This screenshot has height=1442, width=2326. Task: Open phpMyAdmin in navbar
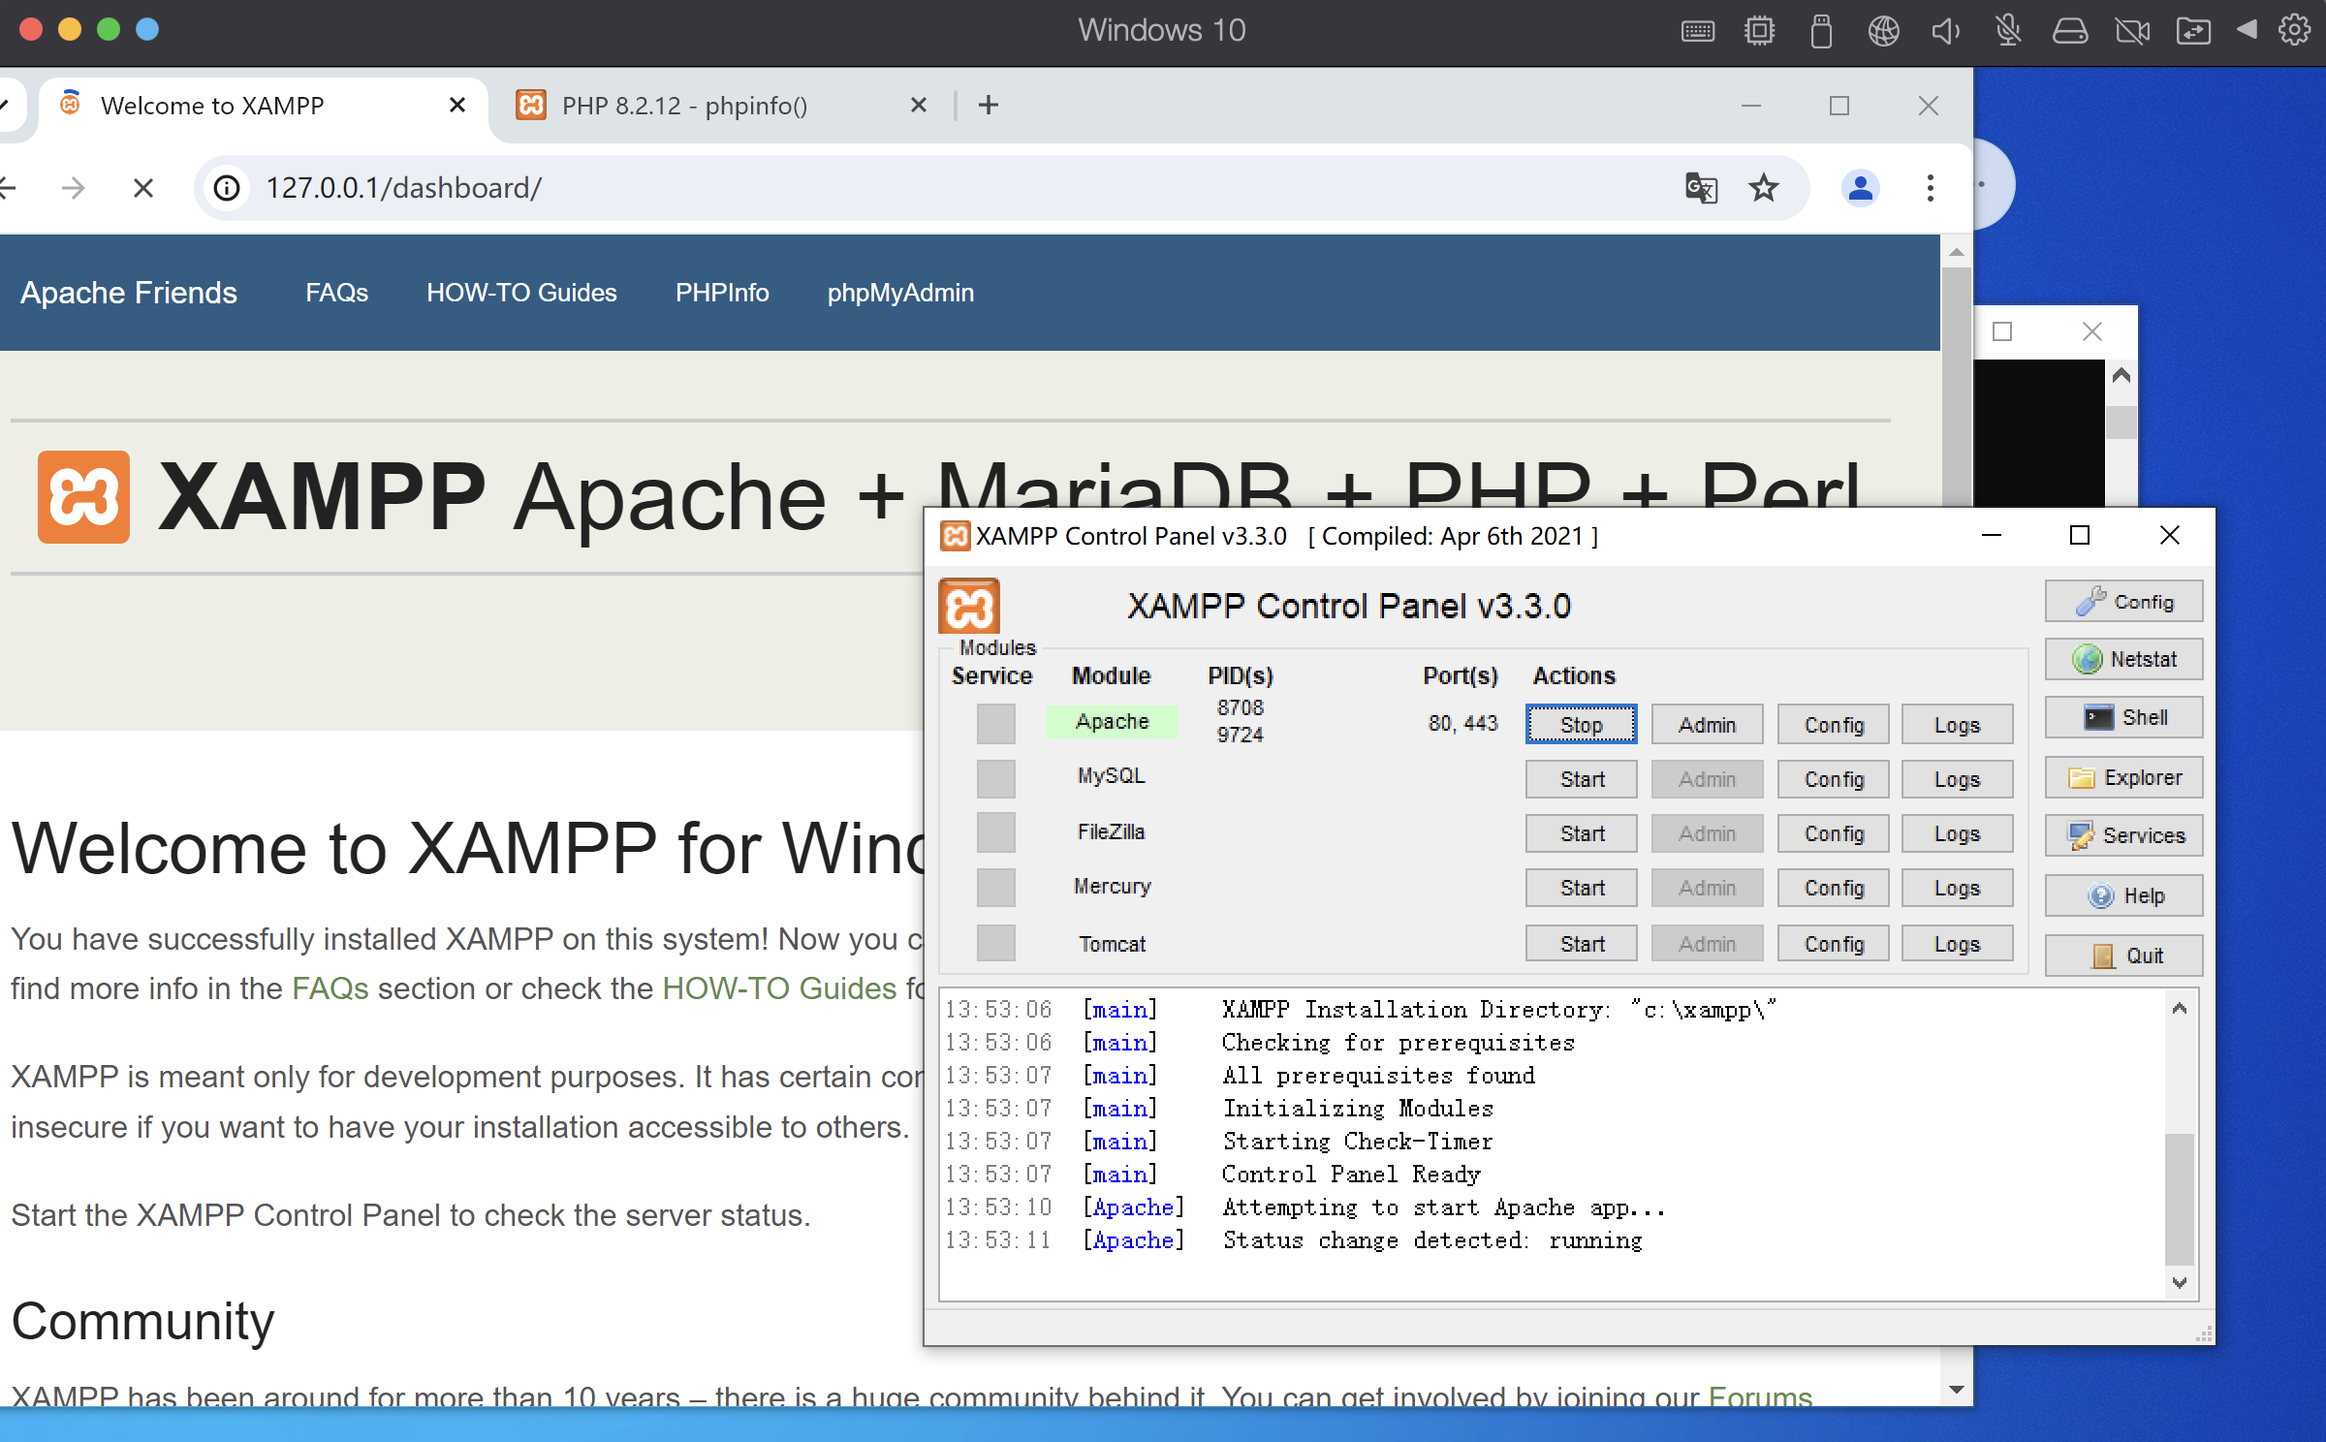tap(900, 293)
